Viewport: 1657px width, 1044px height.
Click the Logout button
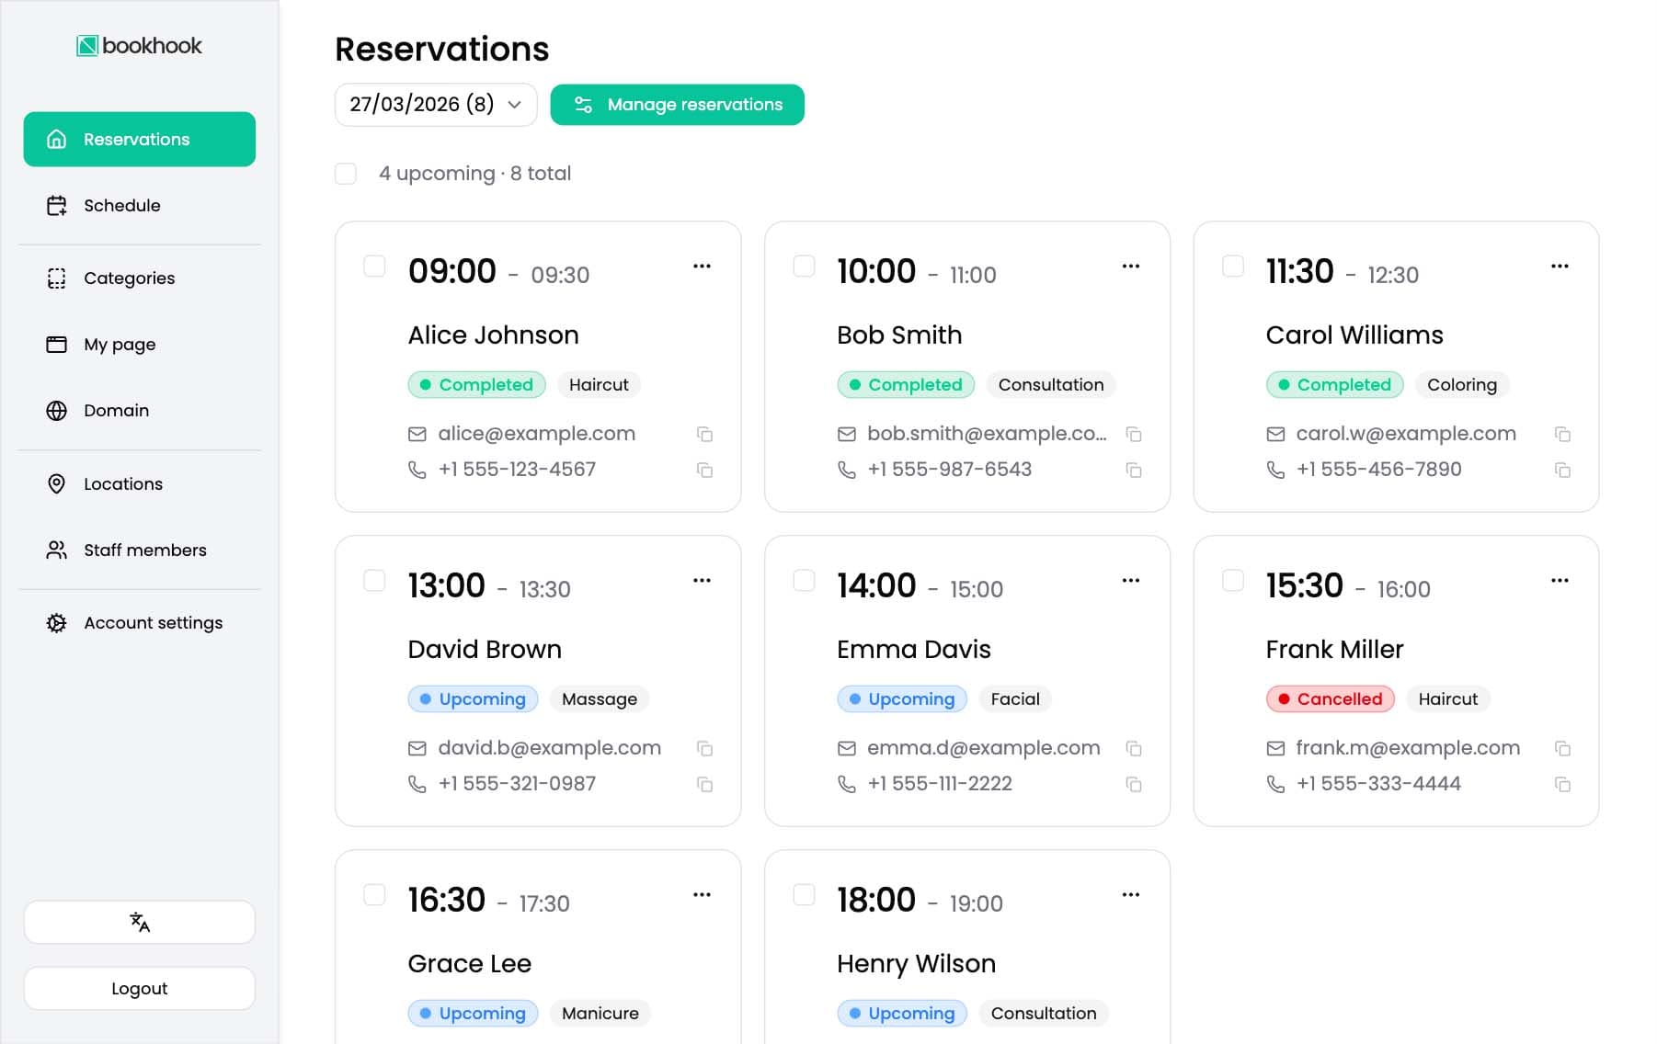(x=139, y=988)
